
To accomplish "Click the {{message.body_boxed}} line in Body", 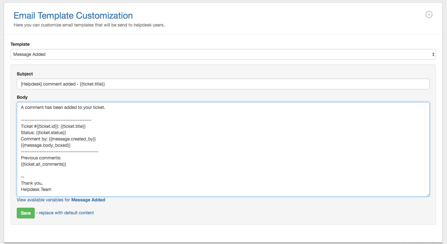I will 45,145.
